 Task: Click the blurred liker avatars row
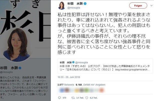click(x=82, y=90)
